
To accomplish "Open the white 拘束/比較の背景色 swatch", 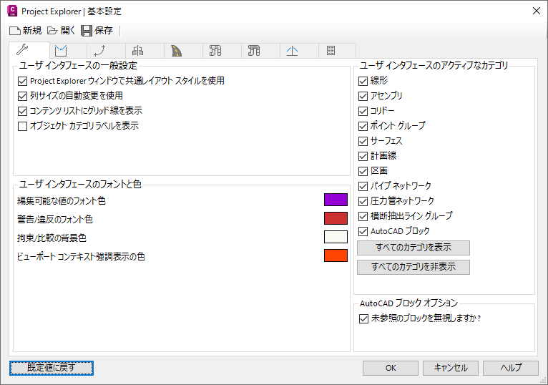I will 336,237.
